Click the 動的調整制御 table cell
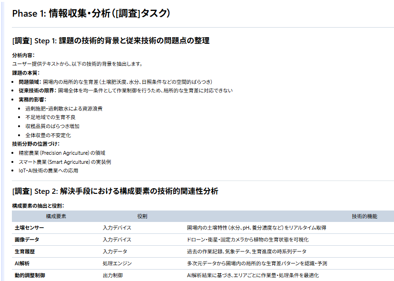The width and height of the screenshot is (394, 281). pyautogui.click(x=30, y=275)
